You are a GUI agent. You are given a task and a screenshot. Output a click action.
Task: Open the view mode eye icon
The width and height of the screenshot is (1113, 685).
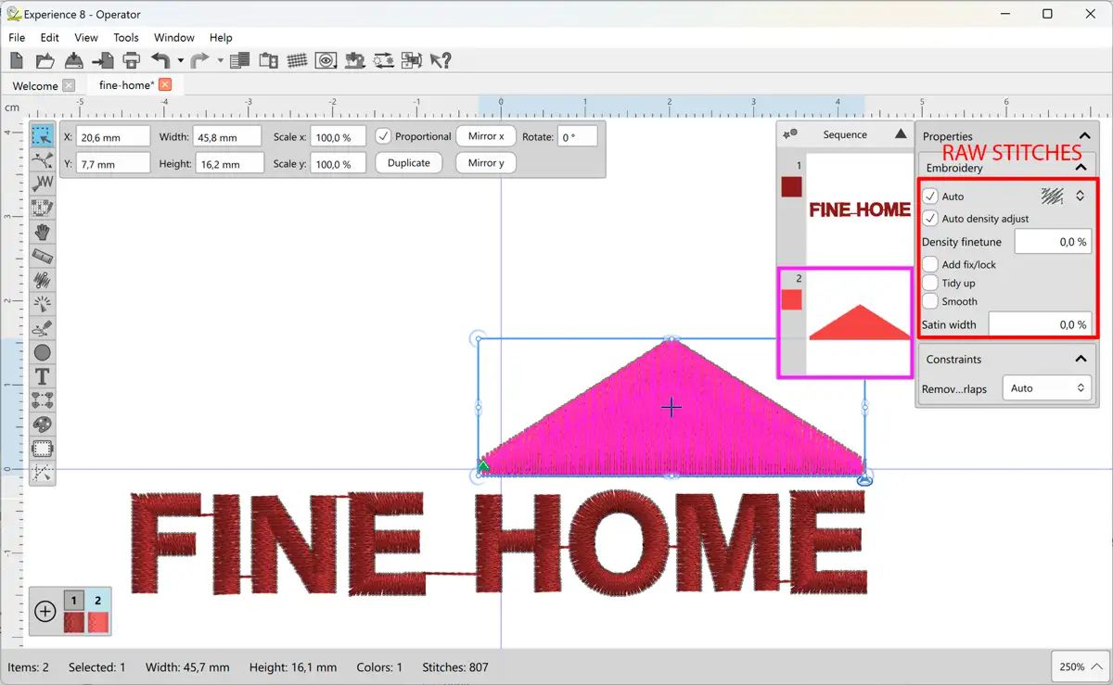326,61
